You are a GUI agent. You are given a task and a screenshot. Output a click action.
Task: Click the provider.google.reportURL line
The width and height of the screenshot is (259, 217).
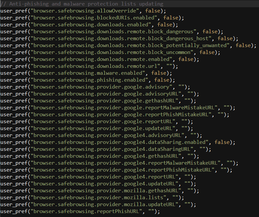click(97, 122)
